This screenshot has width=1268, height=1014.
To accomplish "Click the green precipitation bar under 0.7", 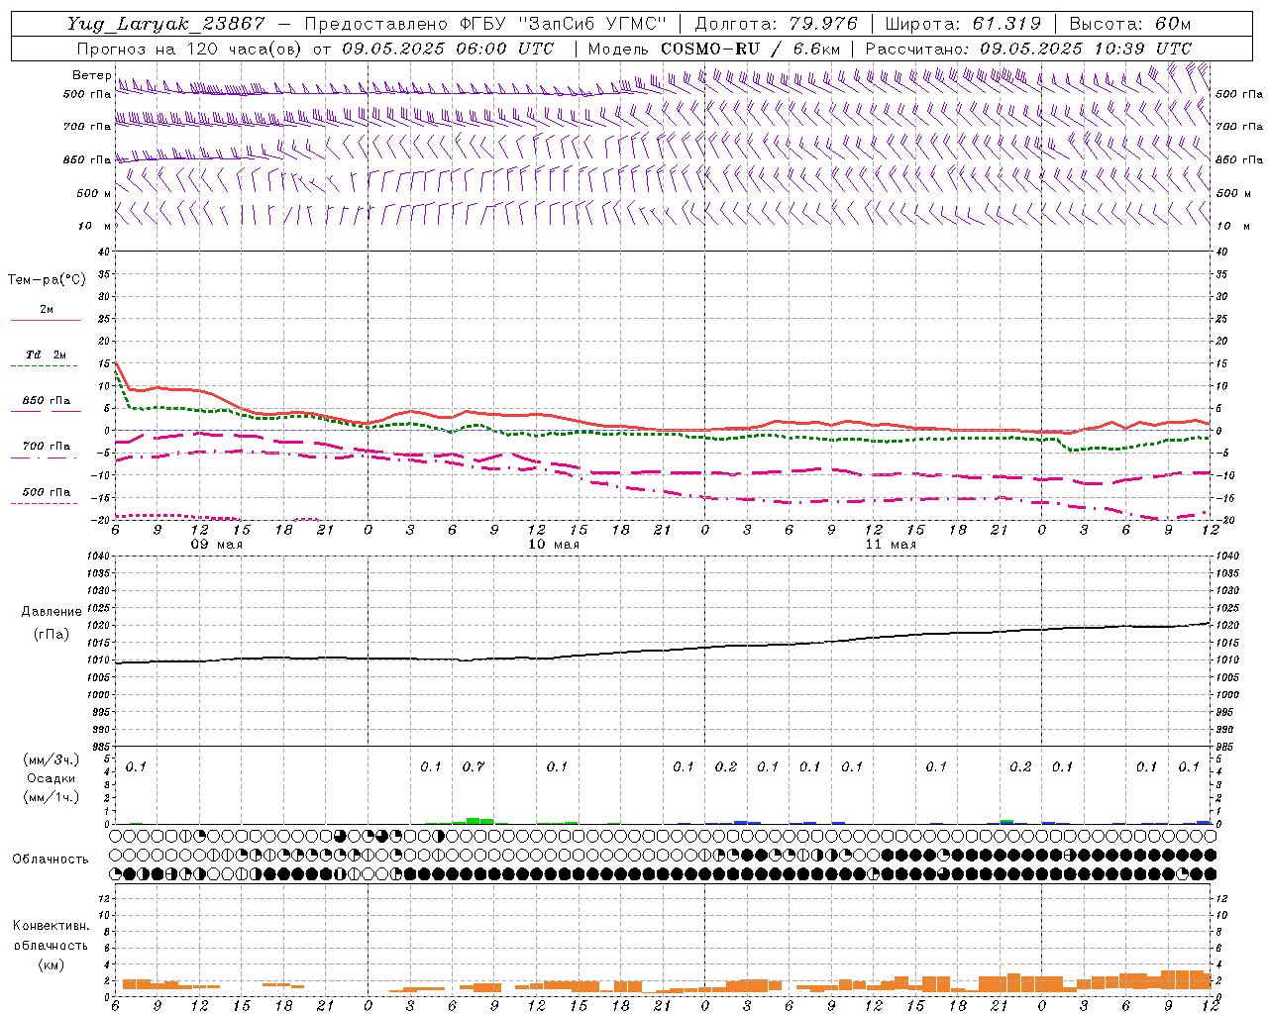I will click(x=474, y=821).
